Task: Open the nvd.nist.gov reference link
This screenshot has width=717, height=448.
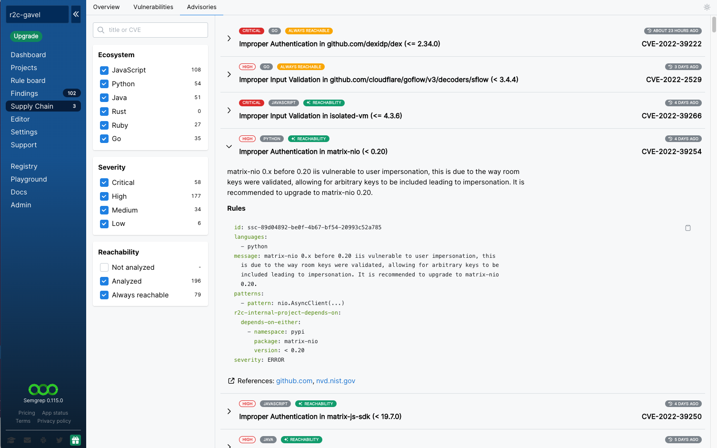Action: coord(336,381)
